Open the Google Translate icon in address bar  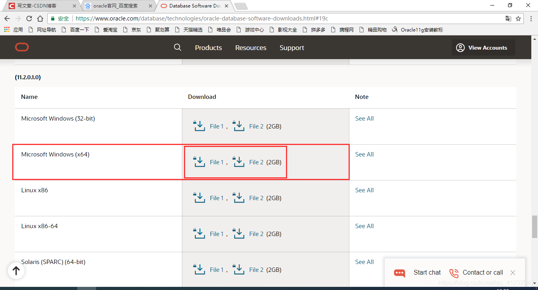[508, 18]
